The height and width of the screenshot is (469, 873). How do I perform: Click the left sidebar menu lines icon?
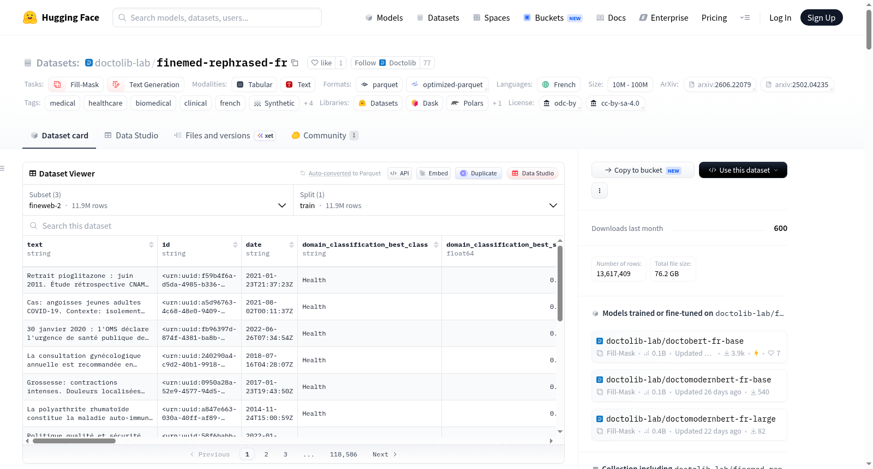click(2, 168)
